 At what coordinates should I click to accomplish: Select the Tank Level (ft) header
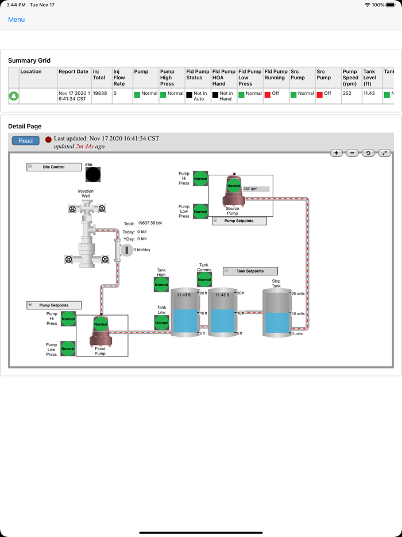tap(372, 78)
